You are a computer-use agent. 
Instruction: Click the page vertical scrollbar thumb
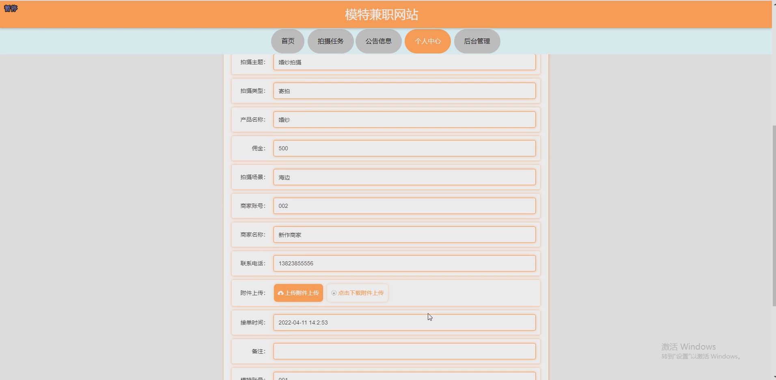coord(774,216)
